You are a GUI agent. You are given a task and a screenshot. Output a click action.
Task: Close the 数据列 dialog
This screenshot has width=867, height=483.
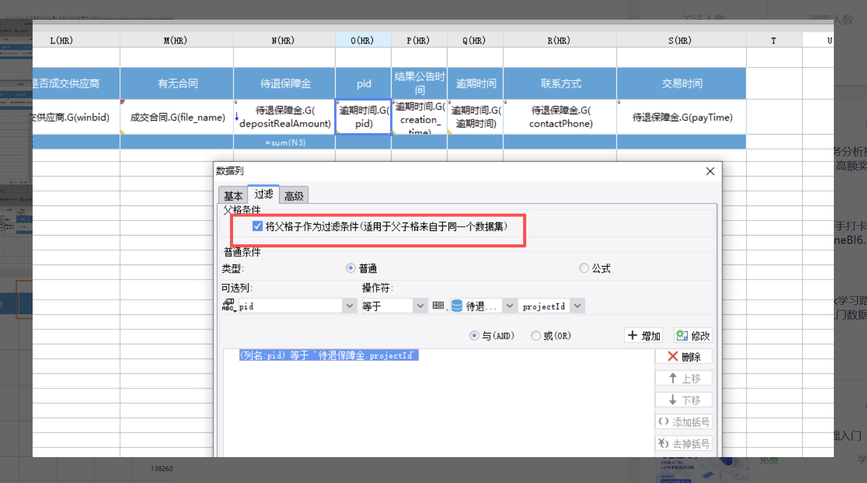(x=710, y=171)
